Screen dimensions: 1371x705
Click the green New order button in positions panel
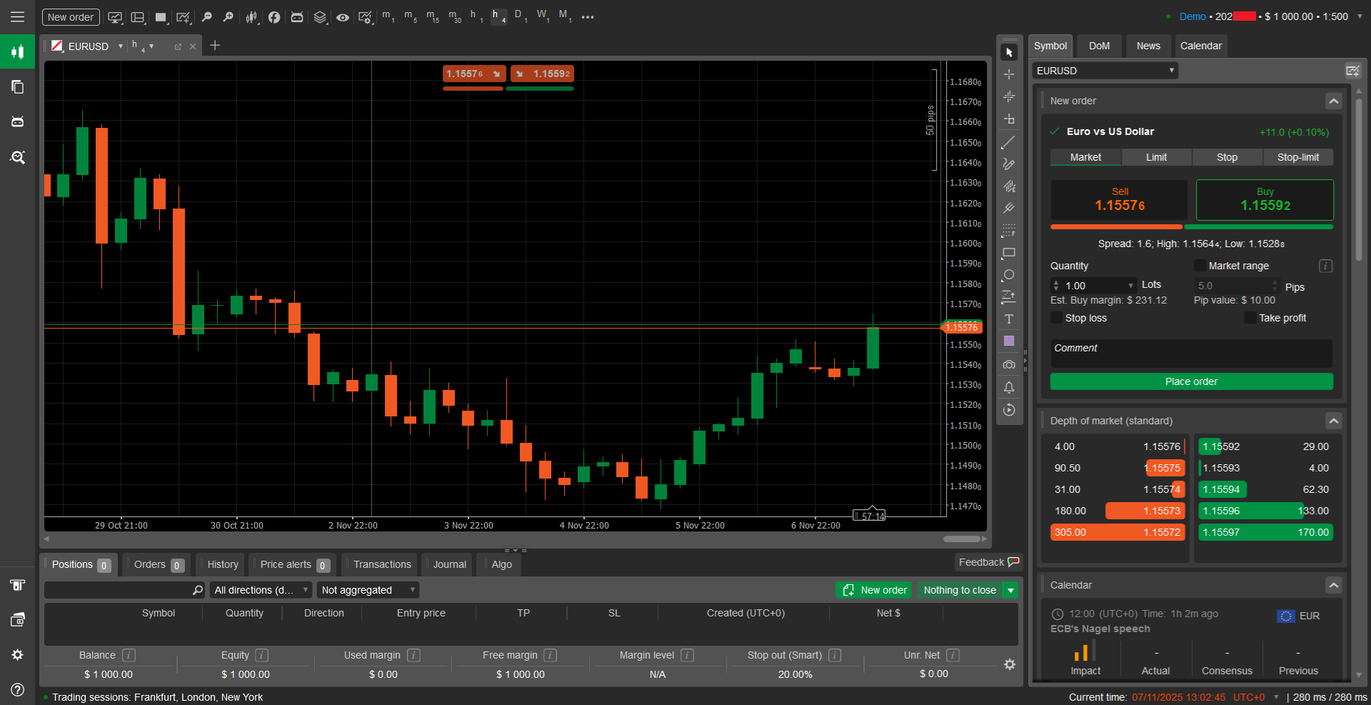874,590
